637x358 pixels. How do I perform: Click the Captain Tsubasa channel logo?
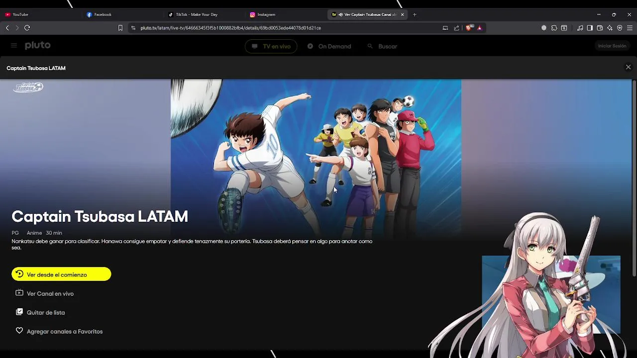28,87
